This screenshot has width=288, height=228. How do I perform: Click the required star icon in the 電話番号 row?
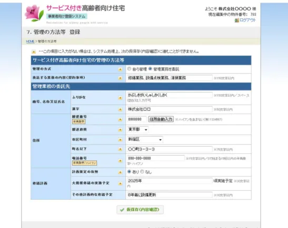click(x=120, y=161)
